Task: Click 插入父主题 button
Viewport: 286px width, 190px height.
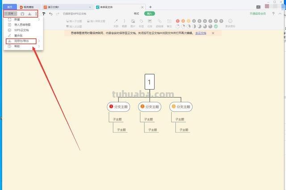Action: pyautogui.click(x=74, y=27)
